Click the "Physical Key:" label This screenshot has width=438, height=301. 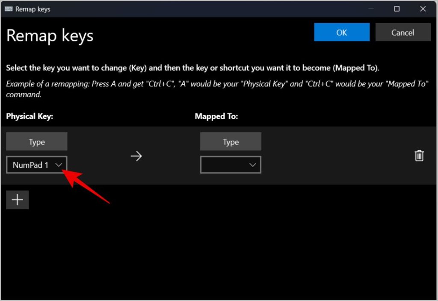[x=30, y=116]
